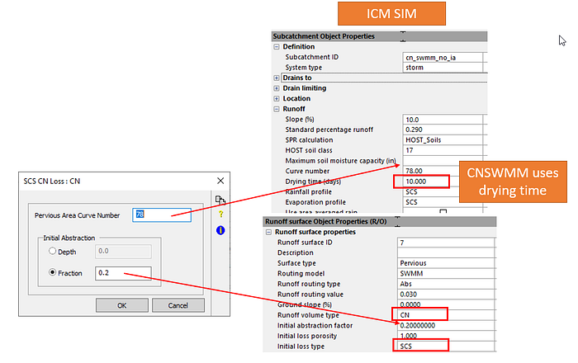Click Initial loss porosity value 1.000
The height and width of the screenshot is (363, 578).
click(x=446, y=336)
